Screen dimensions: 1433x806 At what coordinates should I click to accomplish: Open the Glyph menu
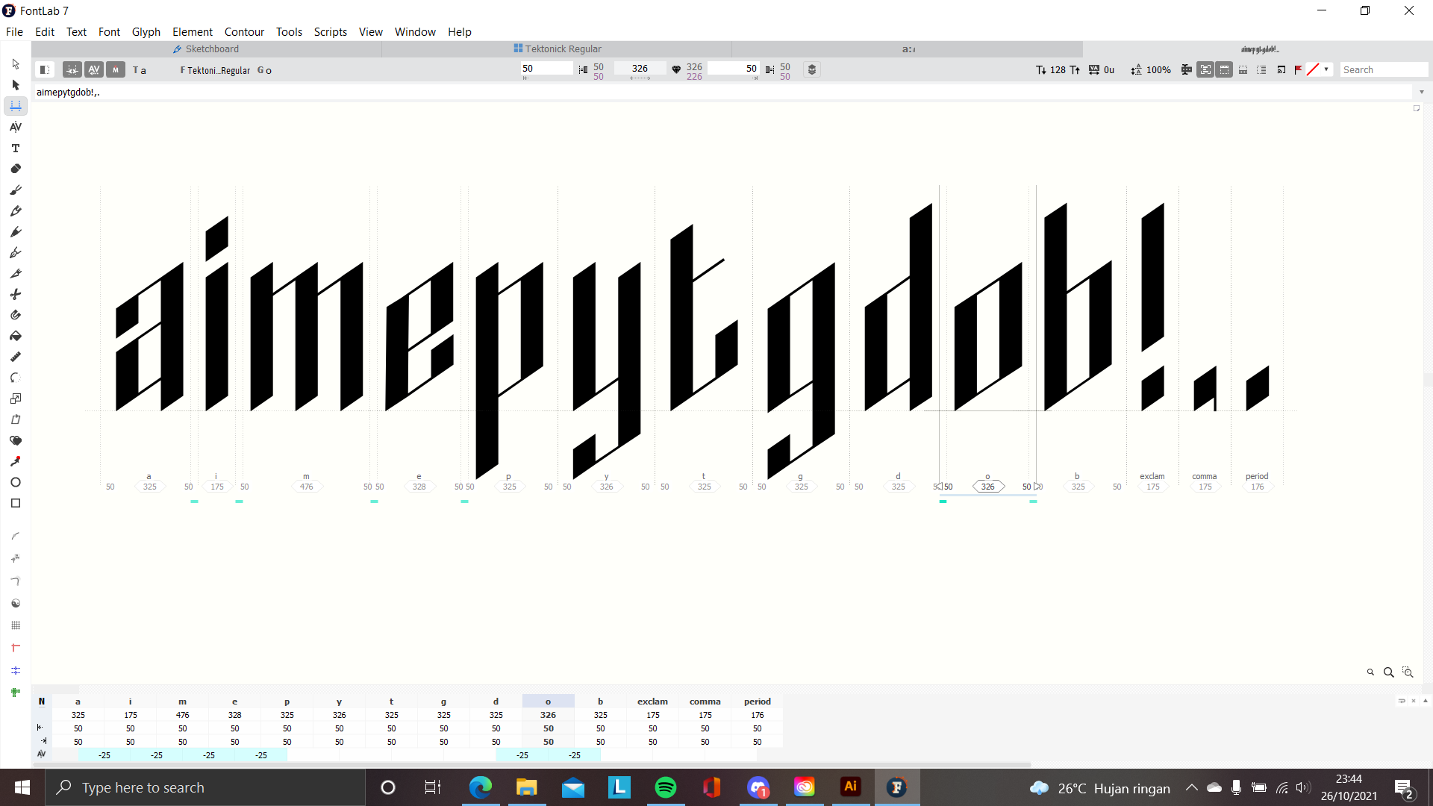tap(146, 31)
